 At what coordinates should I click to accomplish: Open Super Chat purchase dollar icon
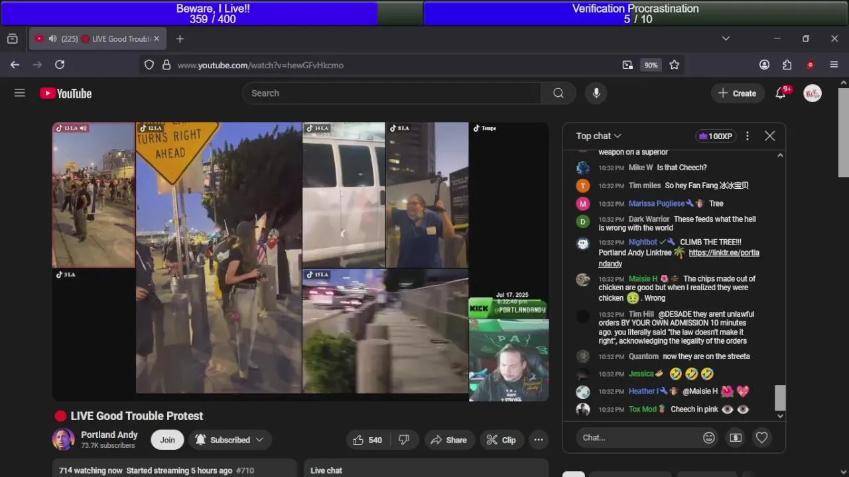[x=736, y=437]
